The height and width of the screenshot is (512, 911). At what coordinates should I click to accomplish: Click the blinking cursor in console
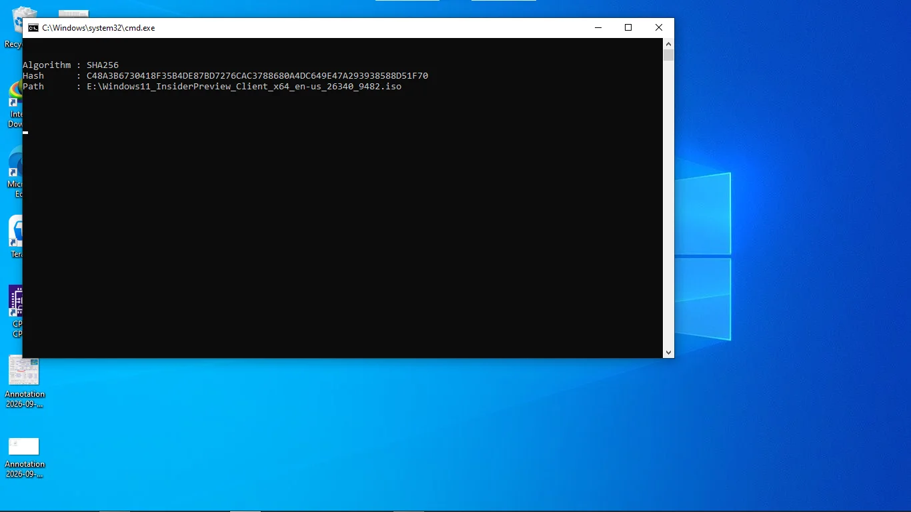click(25, 133)
